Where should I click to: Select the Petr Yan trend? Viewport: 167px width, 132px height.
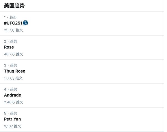point(13,119)
